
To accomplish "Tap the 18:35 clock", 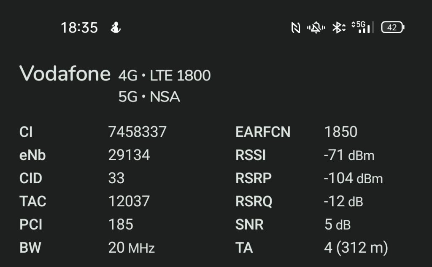I will pyautogui.click(x=79, y=28).
